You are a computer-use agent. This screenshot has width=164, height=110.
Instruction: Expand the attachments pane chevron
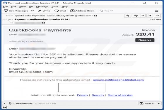[x=4, y=103]
